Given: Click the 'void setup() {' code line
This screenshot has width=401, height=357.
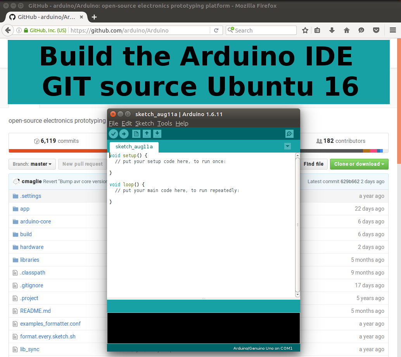Looking at the screenshot, I should click(x=128, y=155).
